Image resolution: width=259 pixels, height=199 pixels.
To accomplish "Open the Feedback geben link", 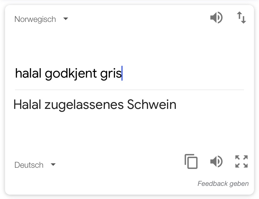I will coord(223,184).
